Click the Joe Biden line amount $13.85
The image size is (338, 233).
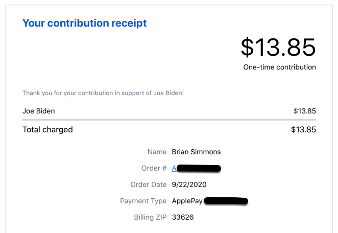coord(305,111)
